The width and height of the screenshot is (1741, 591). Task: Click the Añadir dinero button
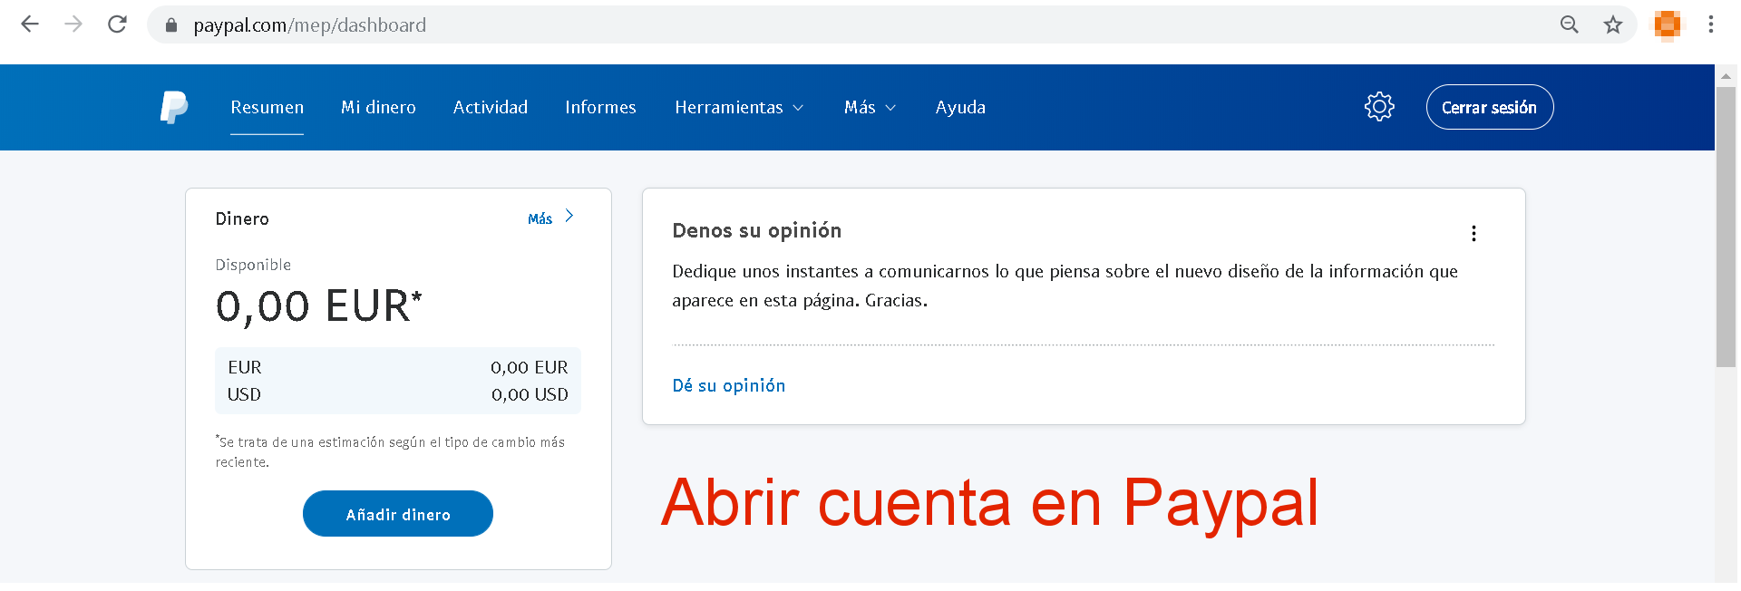[x=398, y=514]
